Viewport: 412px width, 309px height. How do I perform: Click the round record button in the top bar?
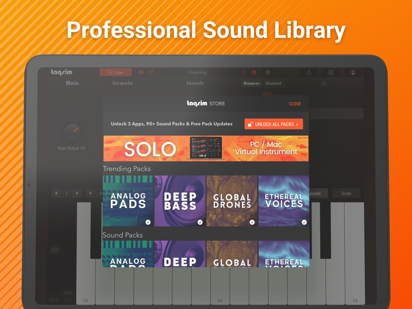tap(268, 72)
